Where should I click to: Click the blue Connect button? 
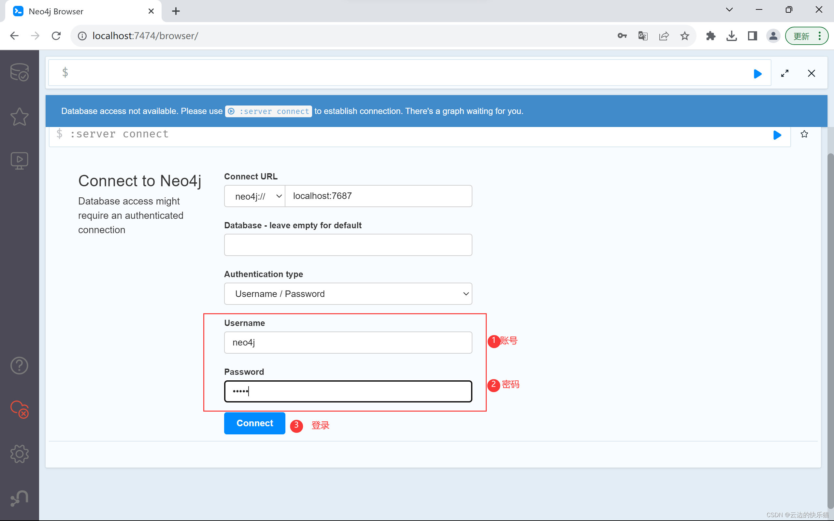point(254,423)
